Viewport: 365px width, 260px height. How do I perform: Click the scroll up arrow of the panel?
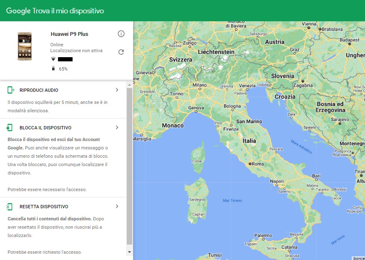click(x=129, y=85)
